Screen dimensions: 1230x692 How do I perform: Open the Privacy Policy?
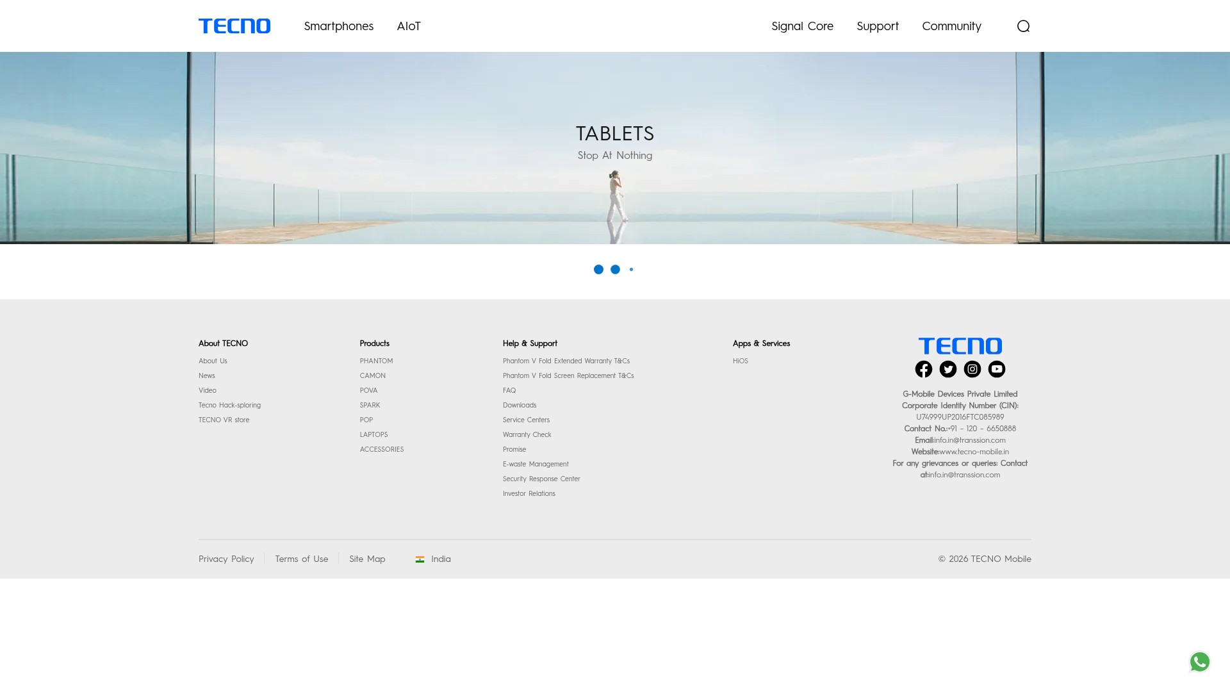coord(226,559)
